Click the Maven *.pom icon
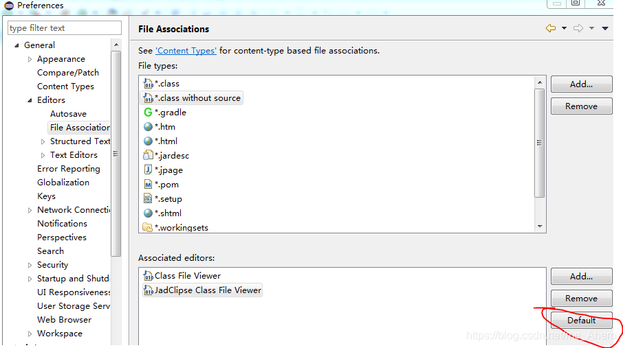This screenshot has width=623, height=348. (149, 184)
